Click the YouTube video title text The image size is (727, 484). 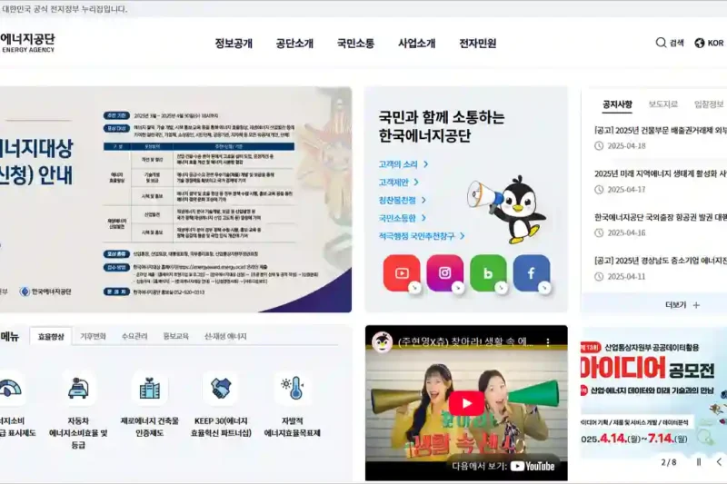465,342
